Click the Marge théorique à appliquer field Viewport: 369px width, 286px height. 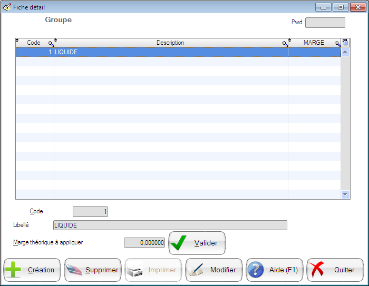pyautogui.click(x=144, y=243)
